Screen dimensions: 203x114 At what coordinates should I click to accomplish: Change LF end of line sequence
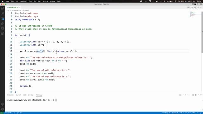pyautogui.click(x=186, y=113)
